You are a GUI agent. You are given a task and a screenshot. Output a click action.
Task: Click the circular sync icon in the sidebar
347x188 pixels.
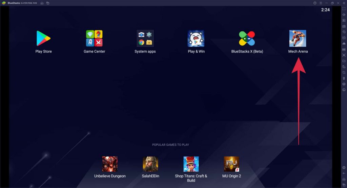pyautogui.click(x=344, y=38)
